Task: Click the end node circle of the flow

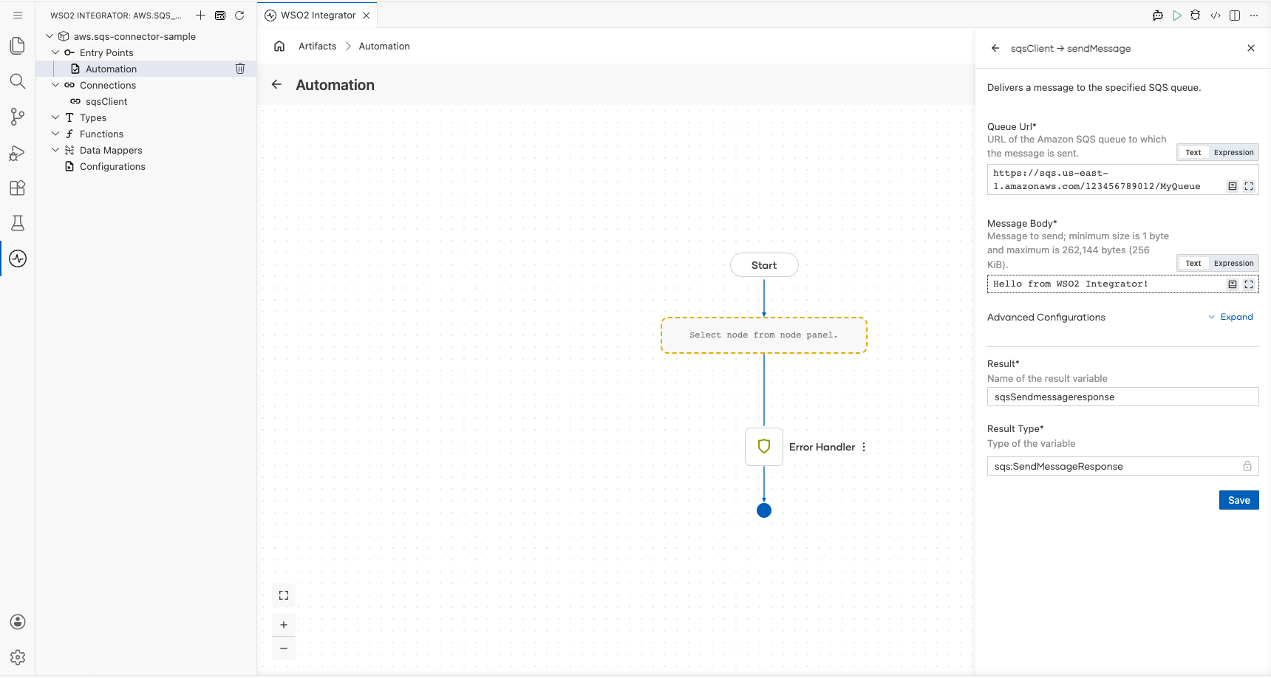Action: [x=764, y=510]
